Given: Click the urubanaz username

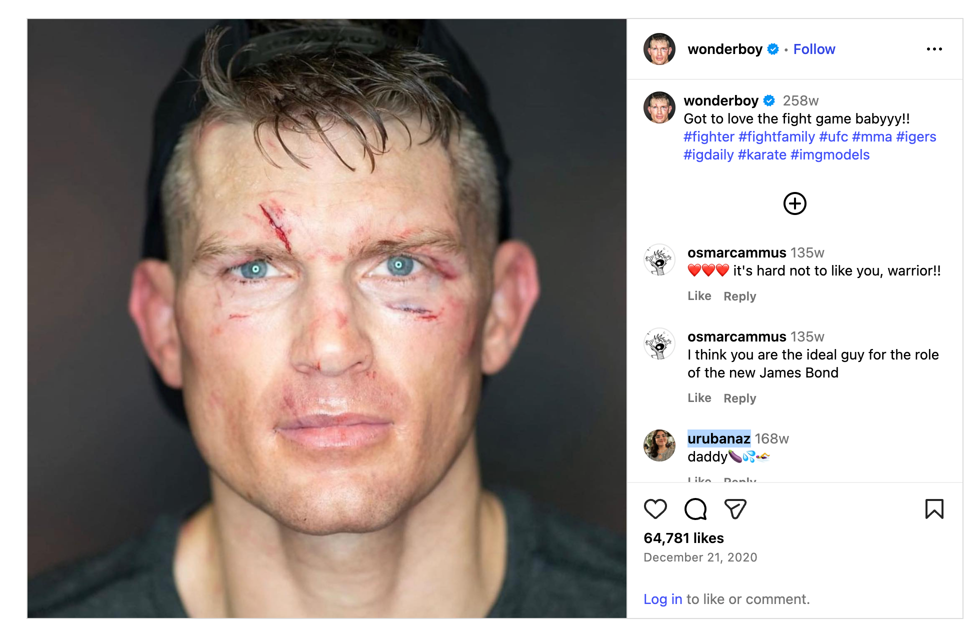Looking at the screenshot, I should click(x=718, y=438).
